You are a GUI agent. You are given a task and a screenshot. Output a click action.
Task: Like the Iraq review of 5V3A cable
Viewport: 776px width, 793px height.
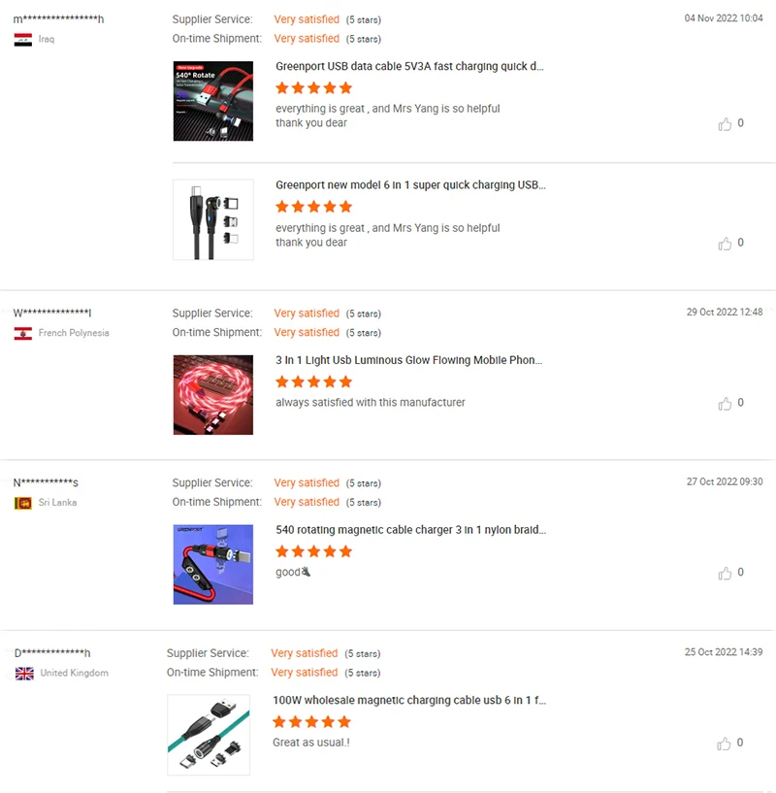coord(725,124)
